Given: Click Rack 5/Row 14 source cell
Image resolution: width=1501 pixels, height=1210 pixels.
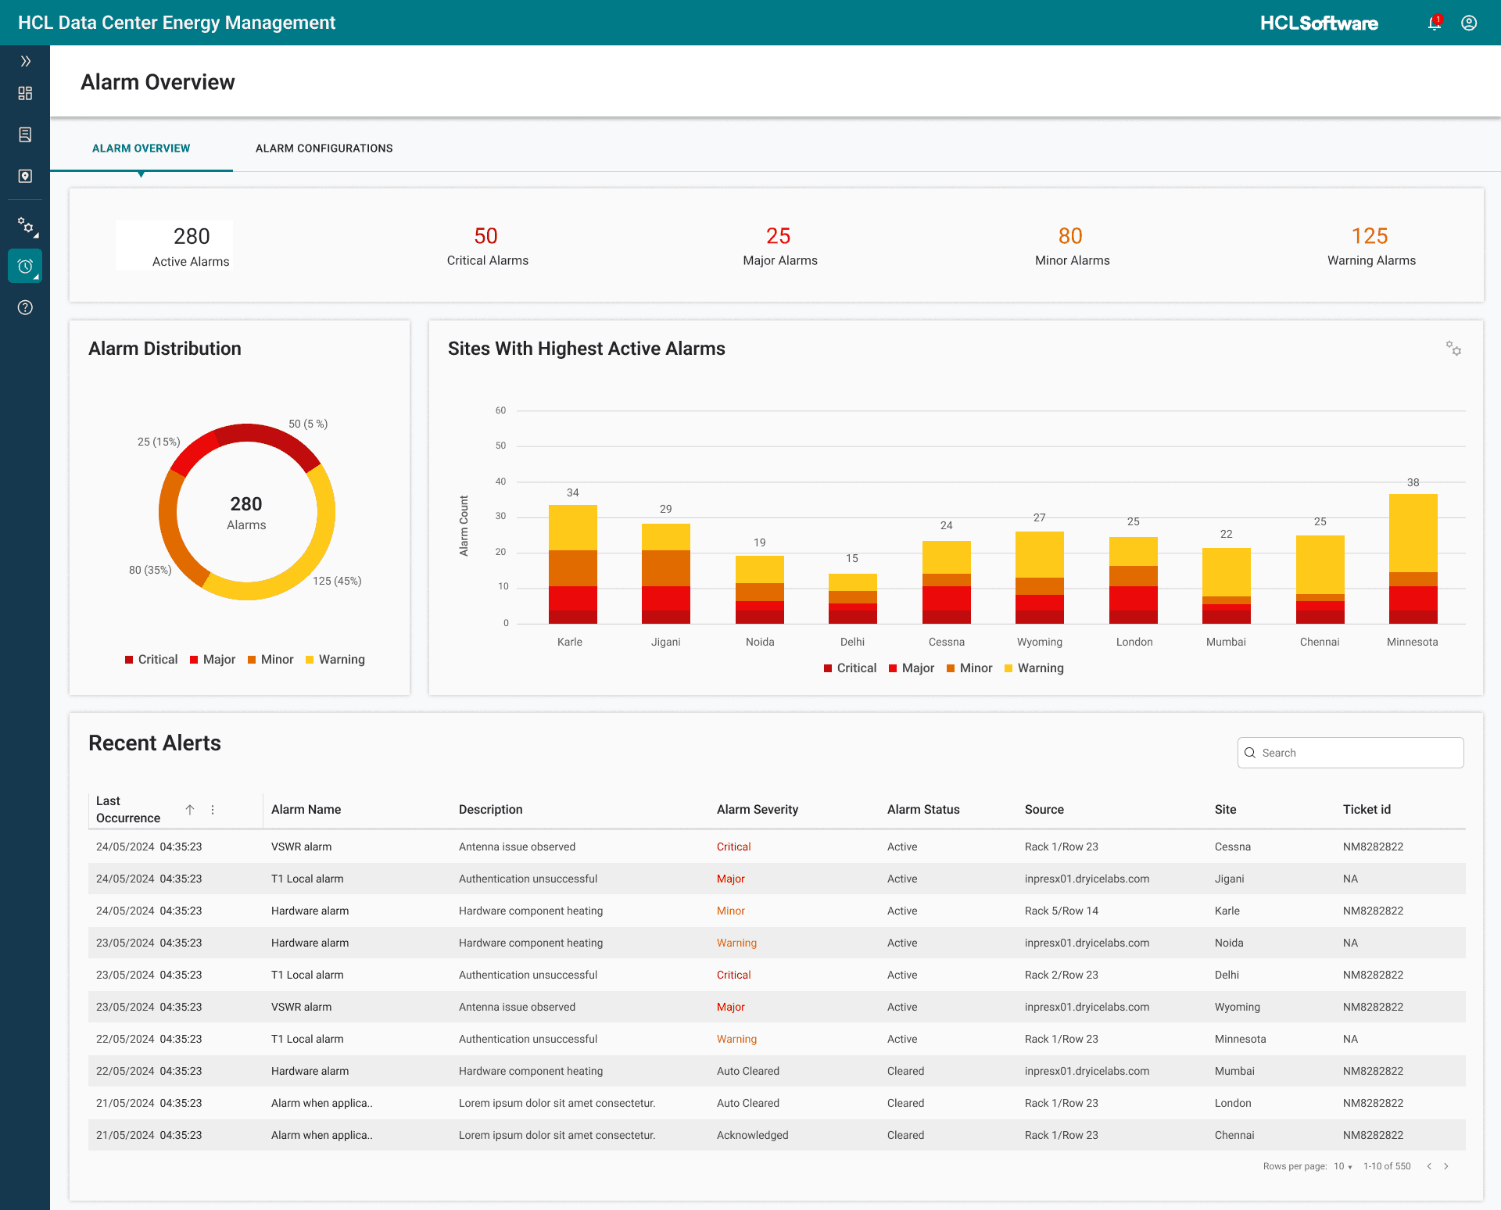Looking at the screenshot, I should pyautogui.click(x=1062, y=911).
